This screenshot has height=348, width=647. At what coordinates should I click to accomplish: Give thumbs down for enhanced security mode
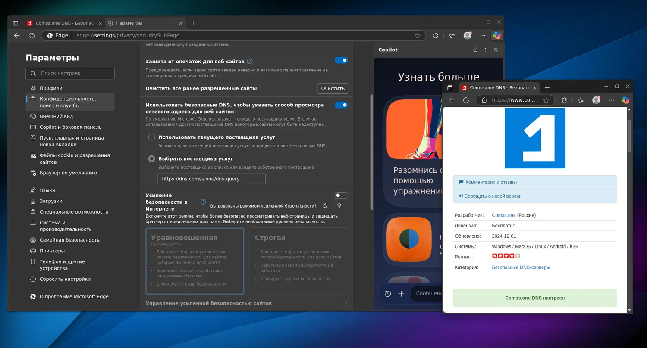click(x=339, y=206)
